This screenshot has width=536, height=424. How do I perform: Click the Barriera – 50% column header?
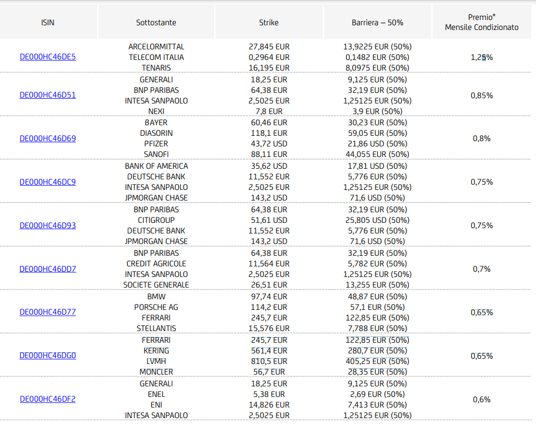377,22
